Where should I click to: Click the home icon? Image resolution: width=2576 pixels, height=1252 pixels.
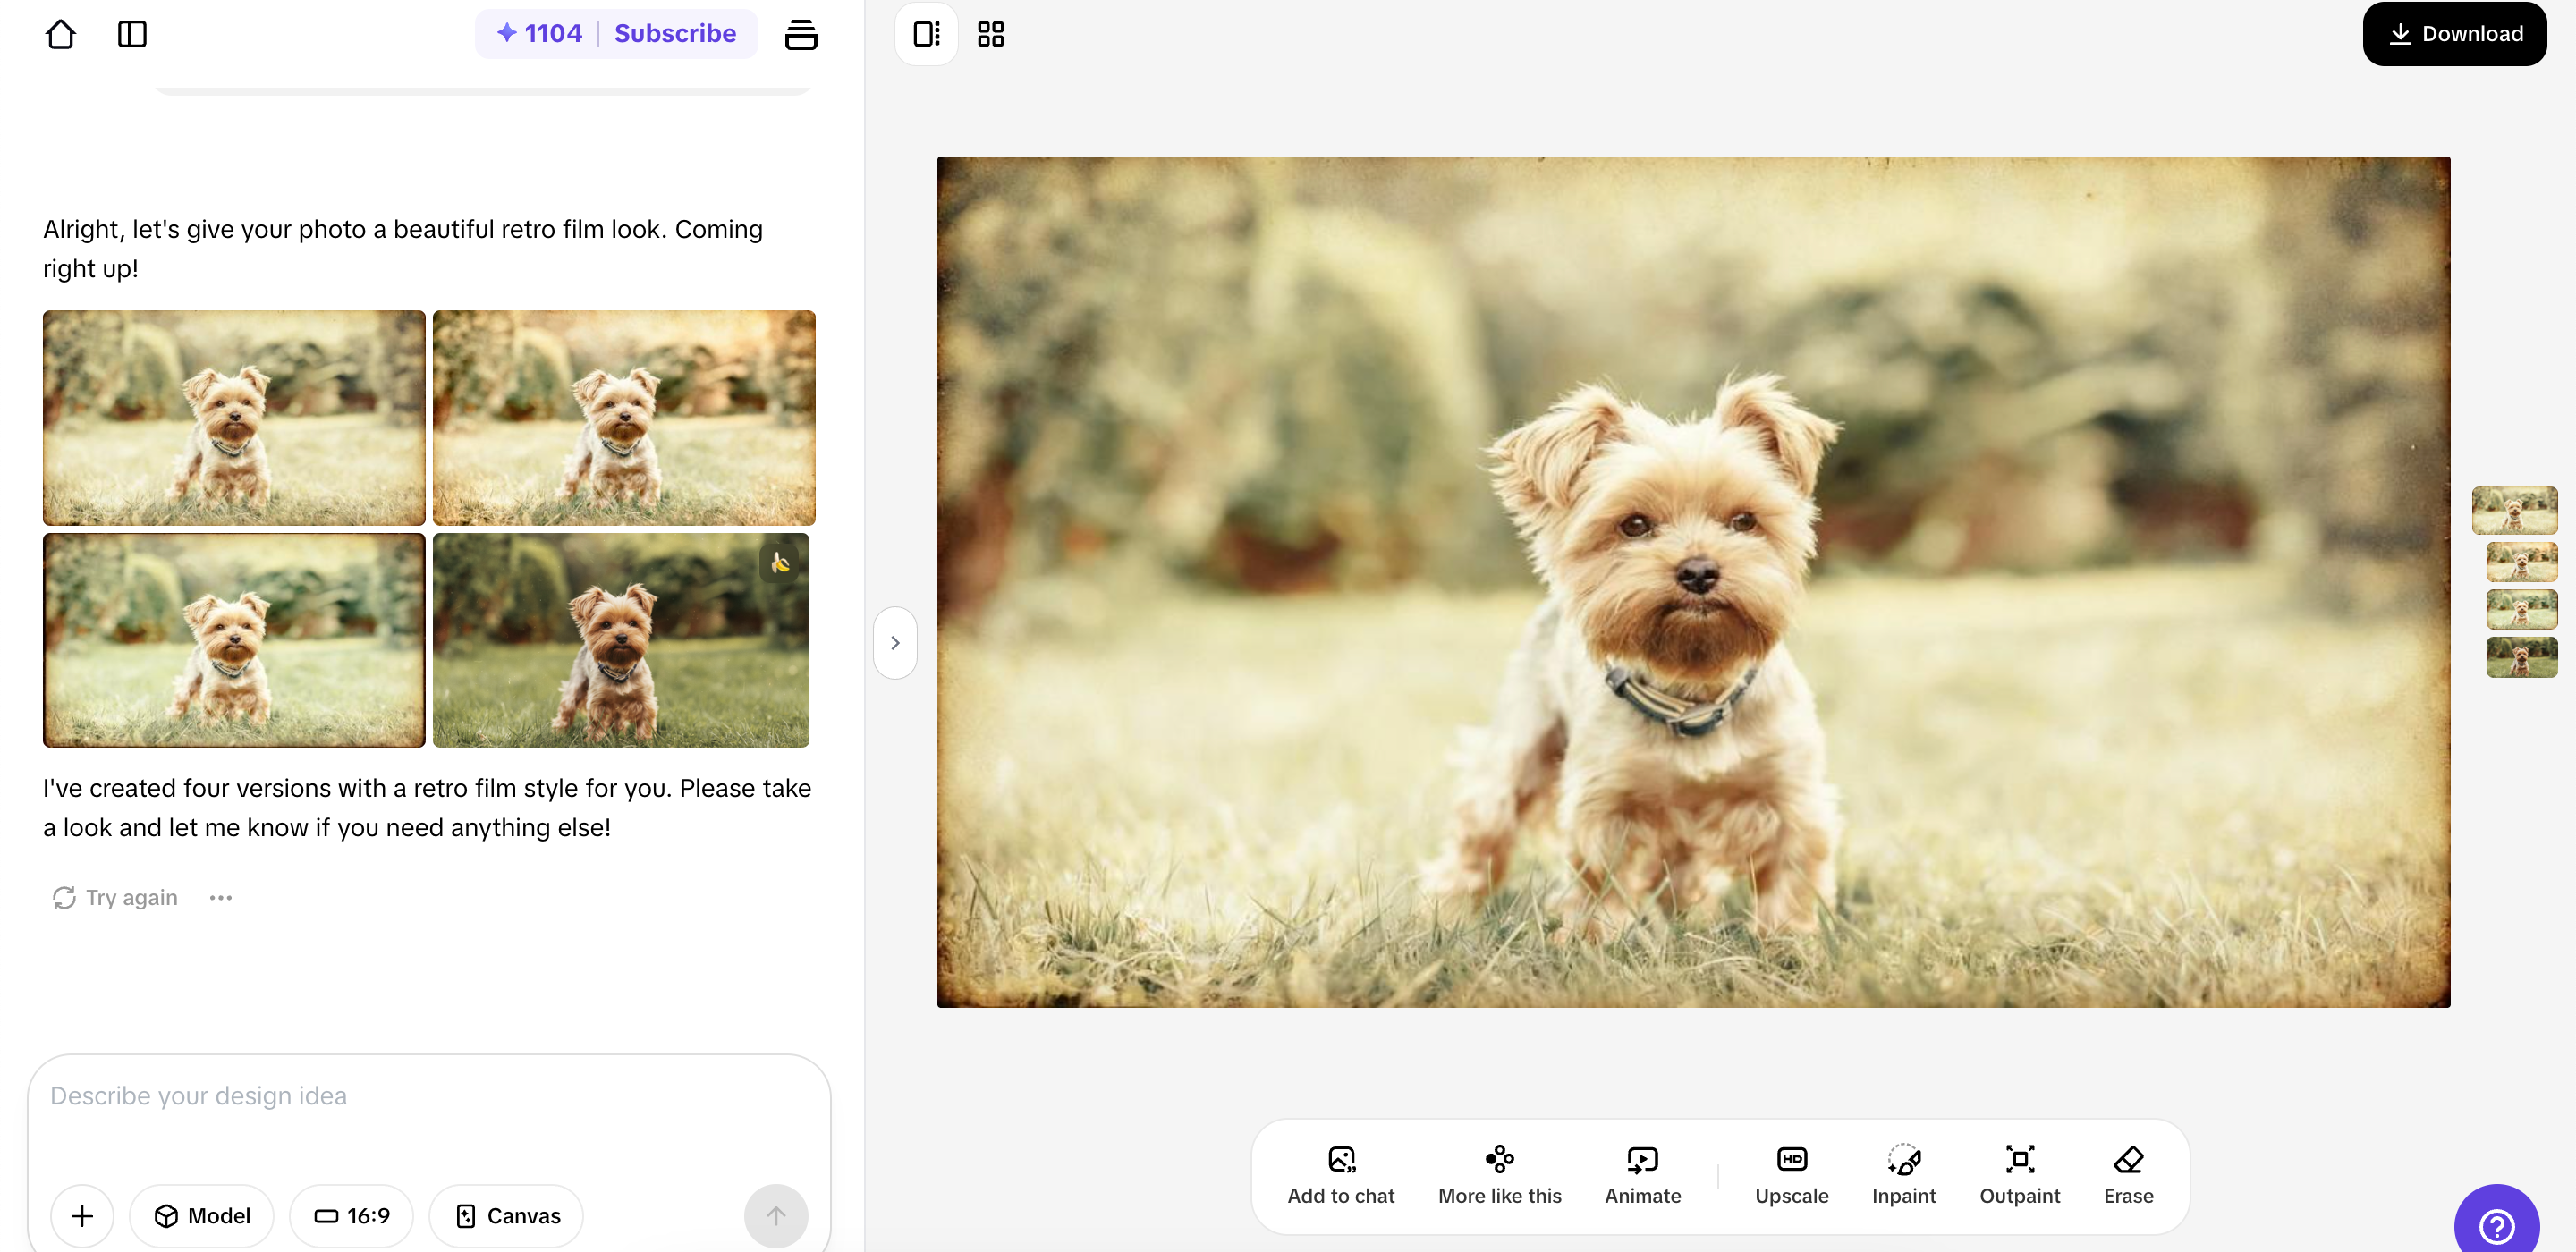61,34
